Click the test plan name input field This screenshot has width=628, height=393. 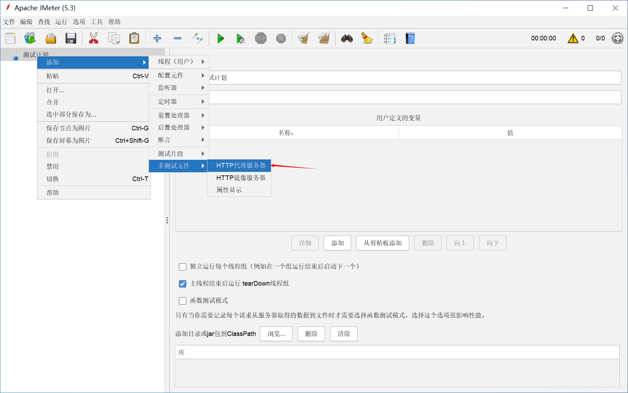point(415,78)
